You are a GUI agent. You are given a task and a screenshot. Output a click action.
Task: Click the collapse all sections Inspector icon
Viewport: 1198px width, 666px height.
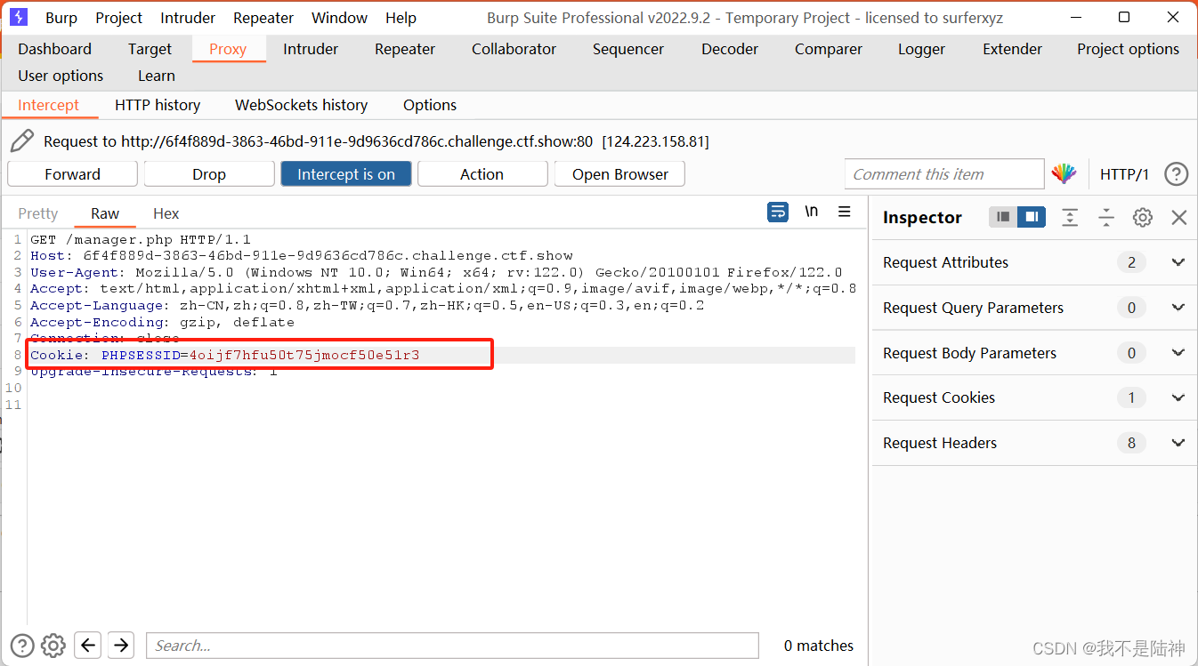[x=1106, y=217]
